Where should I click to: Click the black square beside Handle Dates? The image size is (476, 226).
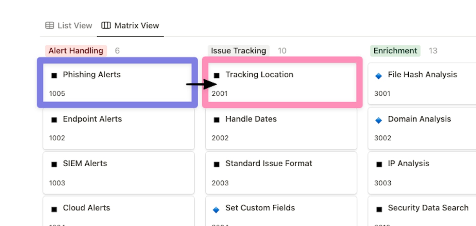pyautogui.click(x=217, y=120)
